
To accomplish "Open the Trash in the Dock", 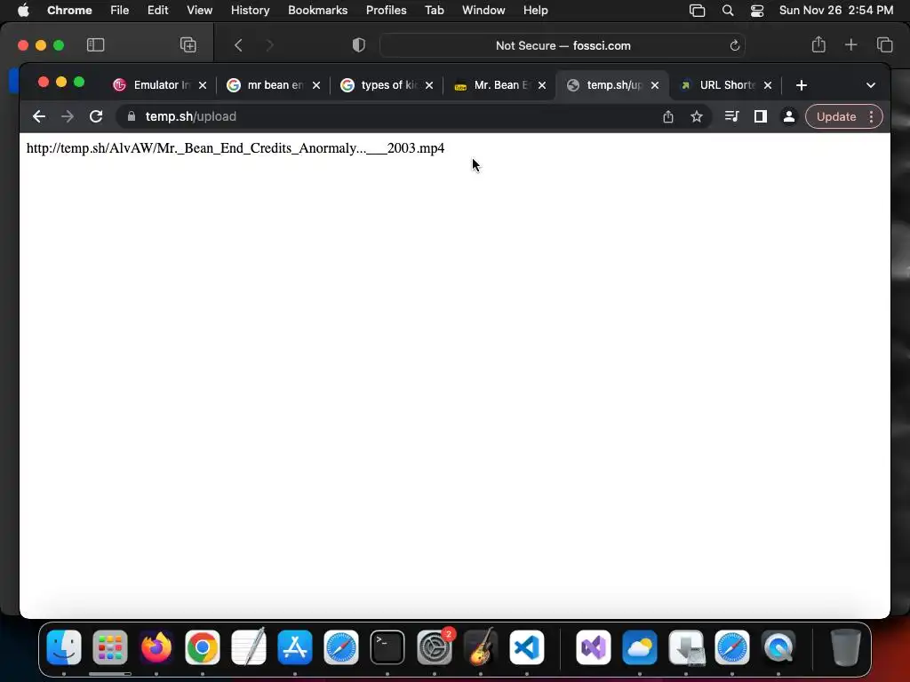I will click(846, 647).
